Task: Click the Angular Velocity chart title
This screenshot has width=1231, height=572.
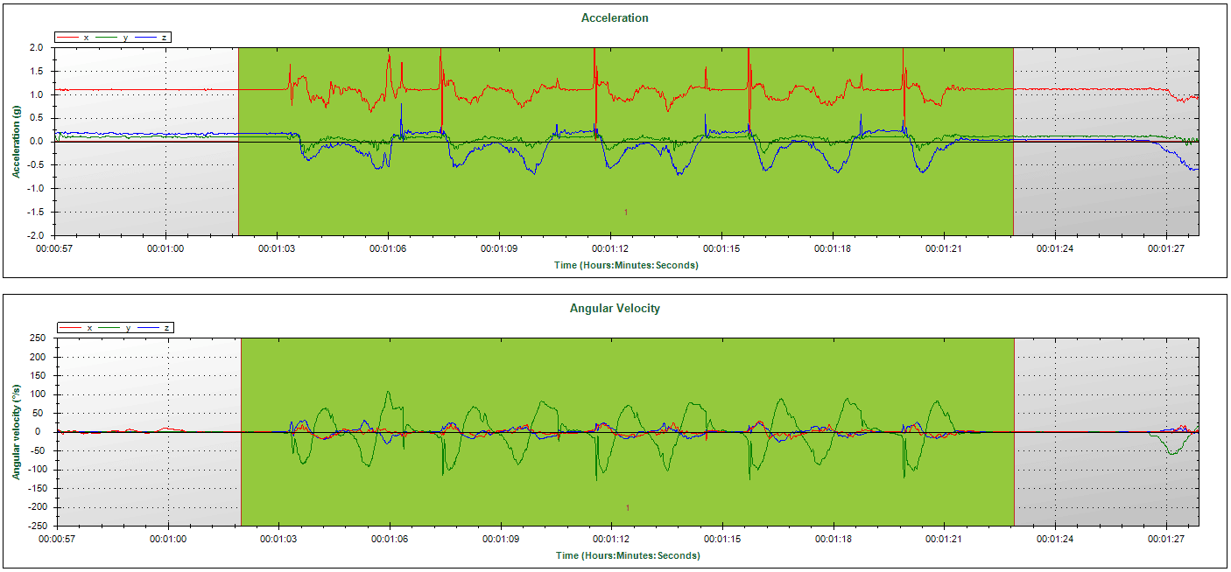Action: (x=615, y=308)
